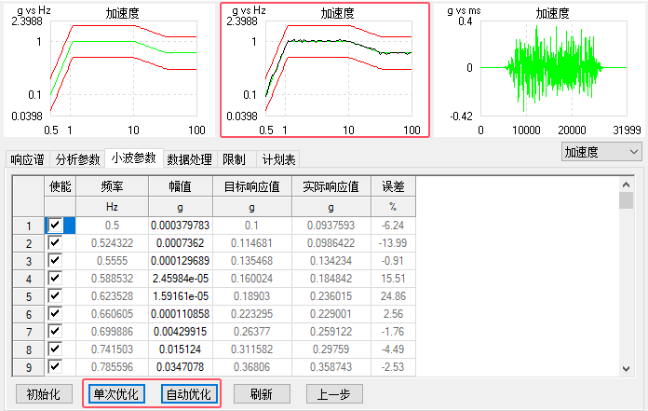Open the 分析参数 tab
Image resolution: width=648 pixels, height=411 pixels.
point(77,159)
